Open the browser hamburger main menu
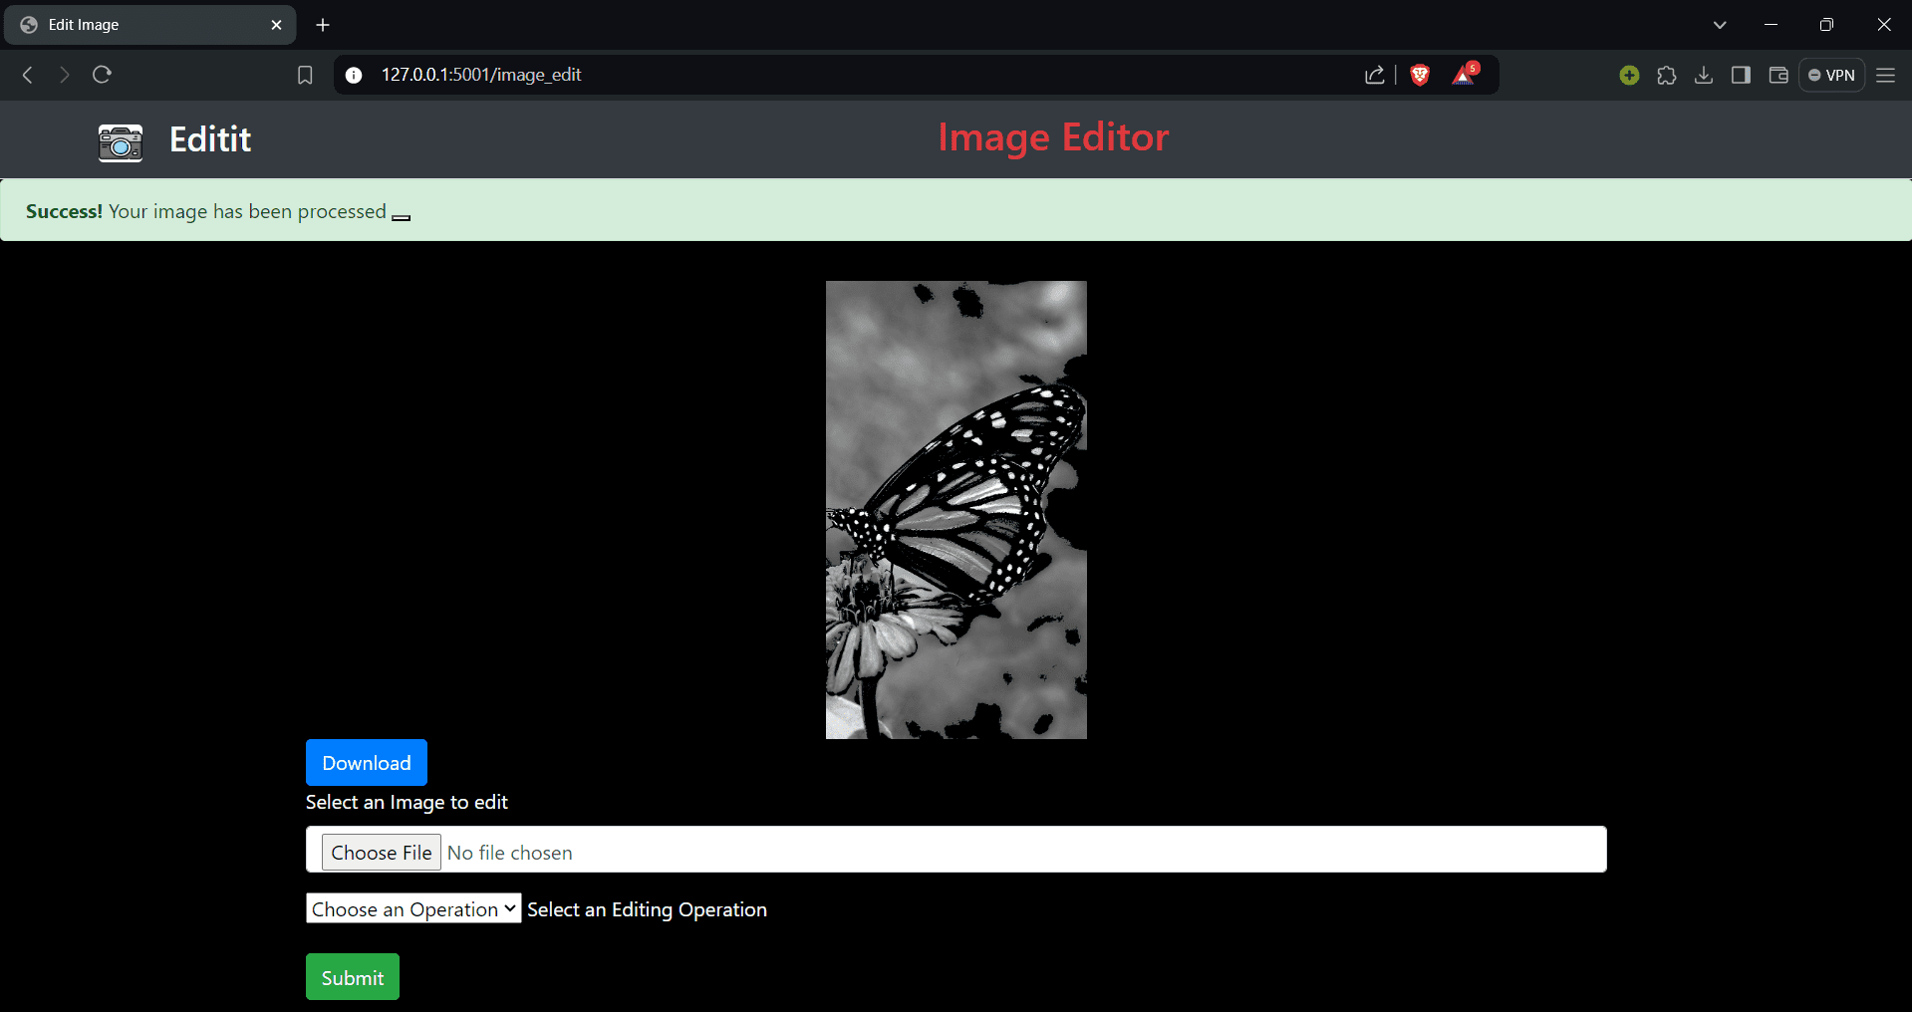The image size is (1912, 1012). [x=1885, y=76]
